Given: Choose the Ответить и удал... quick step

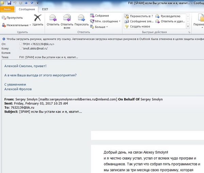Looking at the screenshot, I should (170, 21).
